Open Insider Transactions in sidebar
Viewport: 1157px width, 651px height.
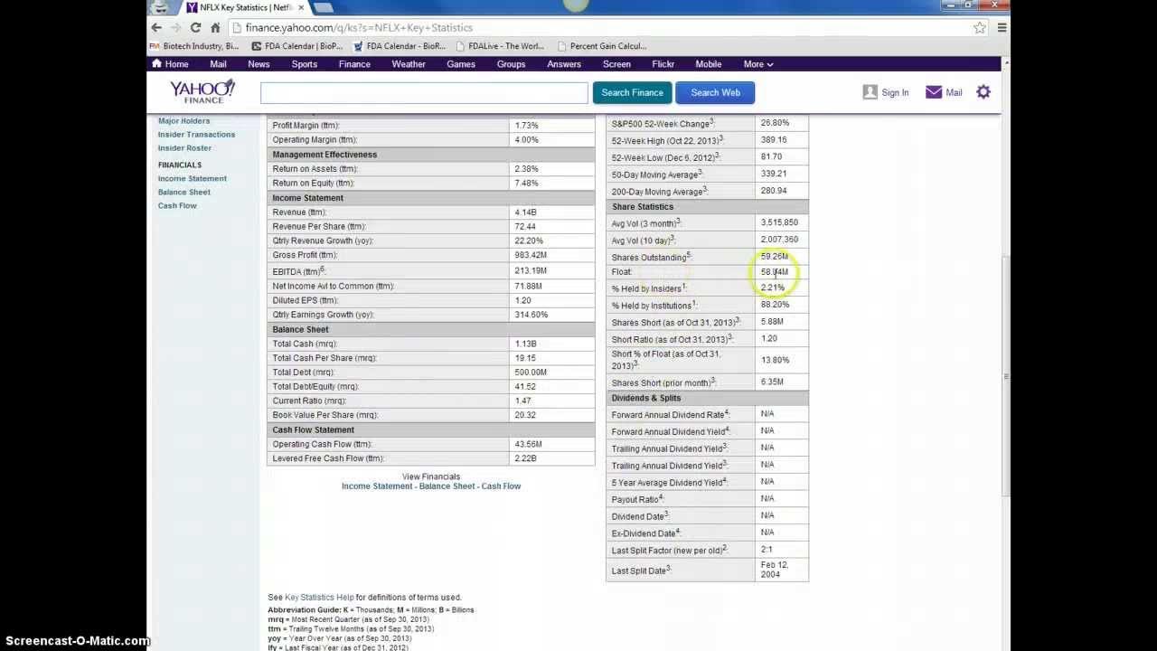pos(196,134)
